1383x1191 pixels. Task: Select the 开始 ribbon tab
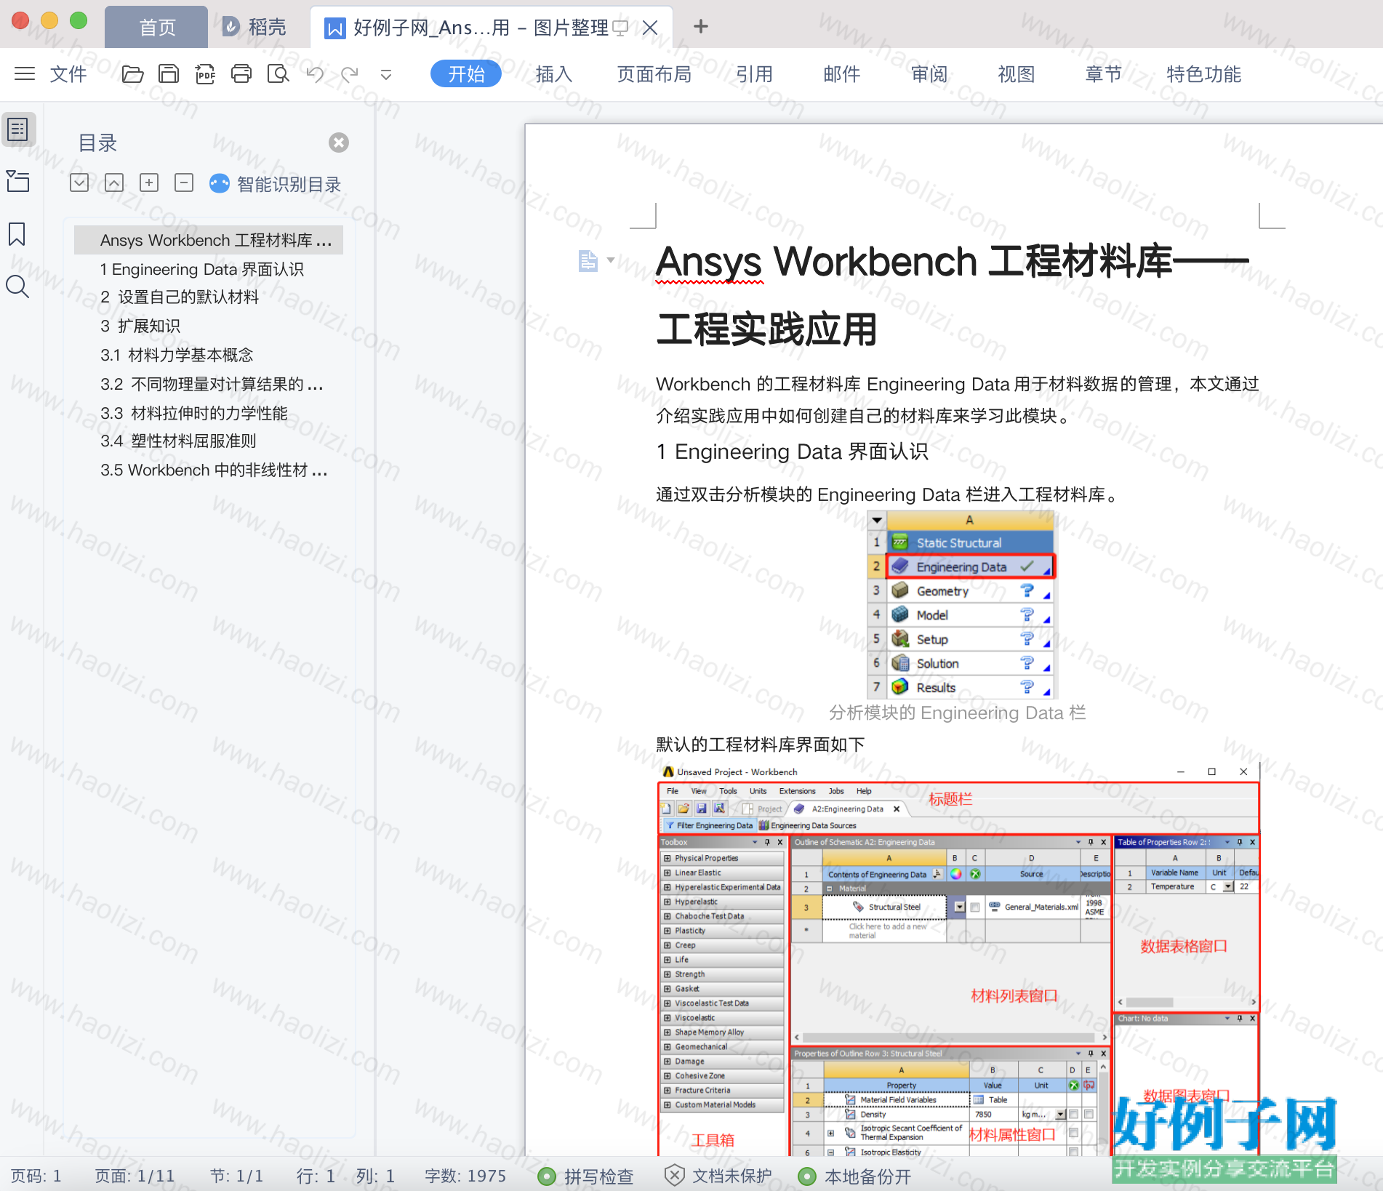tap(466, 73)
